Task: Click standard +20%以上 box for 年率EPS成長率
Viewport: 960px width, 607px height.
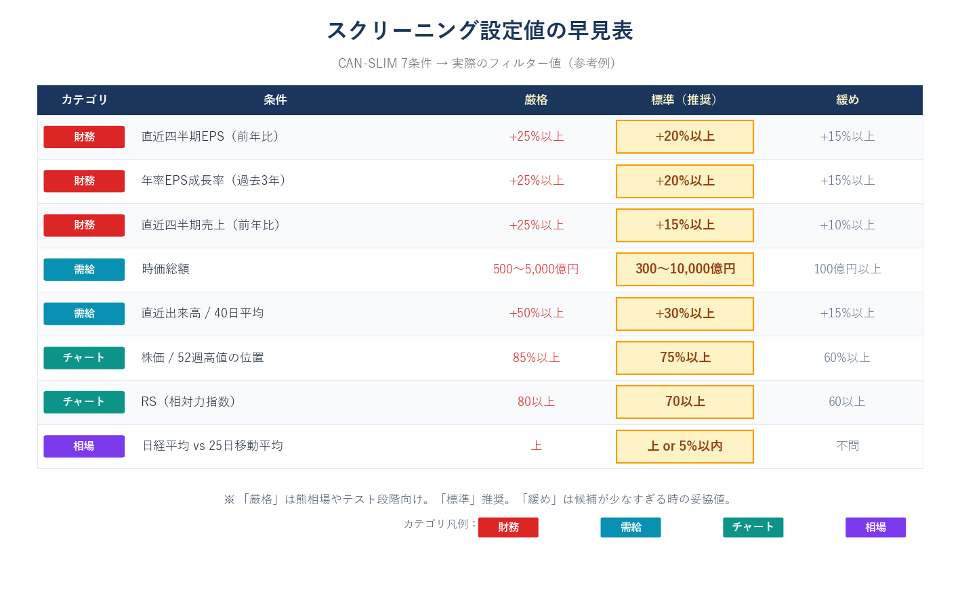Action: (685, 181)
